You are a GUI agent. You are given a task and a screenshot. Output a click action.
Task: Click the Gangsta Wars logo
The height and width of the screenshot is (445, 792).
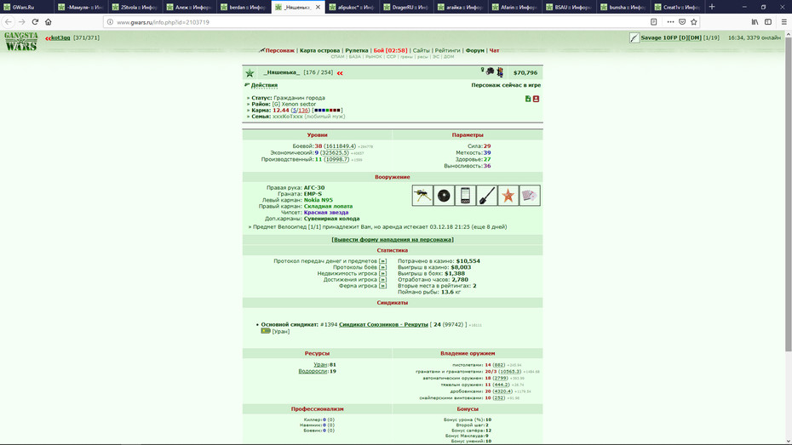tap(21, 42)
